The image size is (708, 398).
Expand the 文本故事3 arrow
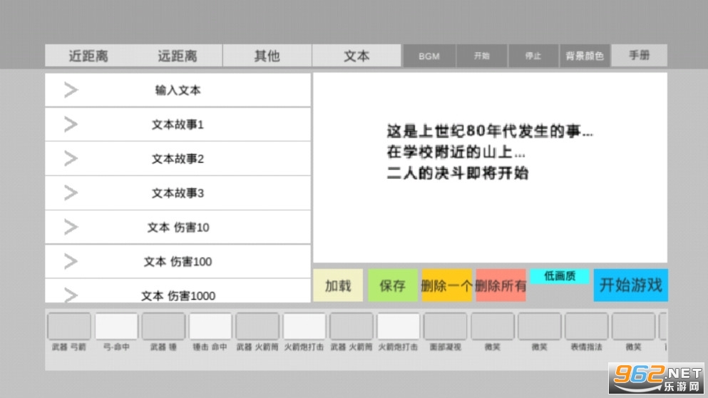[x=71, y=193]
